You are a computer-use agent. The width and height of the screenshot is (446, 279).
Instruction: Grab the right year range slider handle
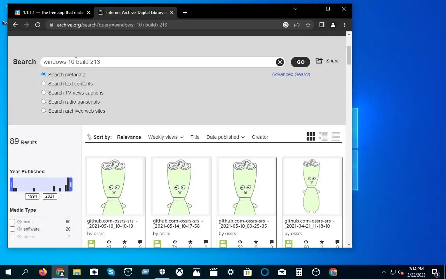[x=71, y=184]
